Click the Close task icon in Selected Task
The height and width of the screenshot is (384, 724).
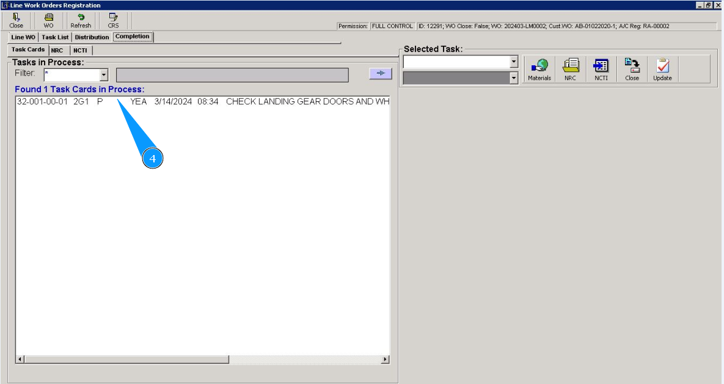point(632,70)
